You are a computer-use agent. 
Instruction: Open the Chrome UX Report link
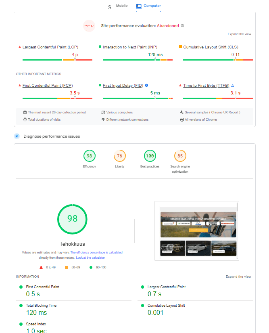pyautogui.click(x=225, y=112)
